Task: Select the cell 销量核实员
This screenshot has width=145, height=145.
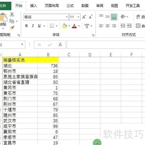Action: pos(20,60)
